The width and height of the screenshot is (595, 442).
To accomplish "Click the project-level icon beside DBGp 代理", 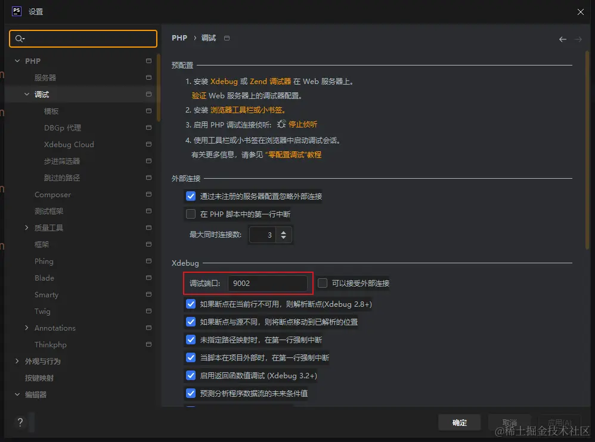I will pos(149,127).
